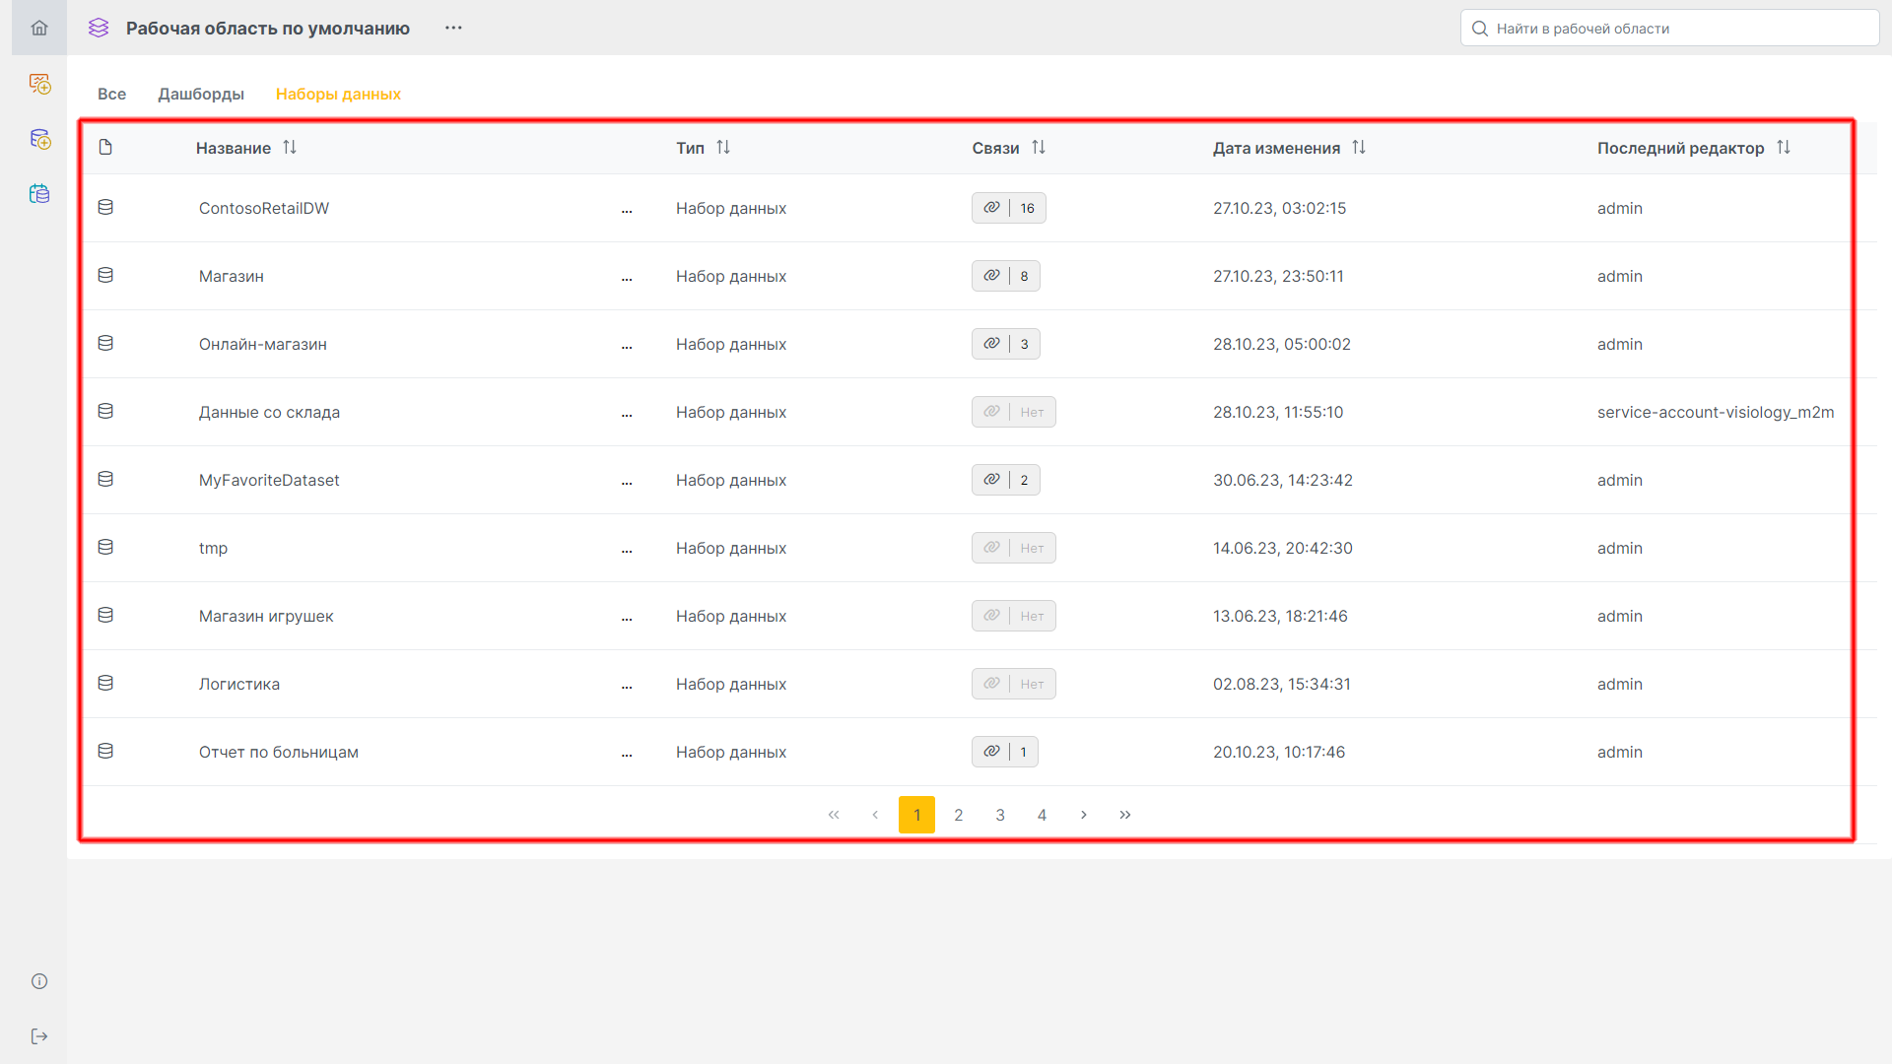
Task: Jump to last page with double arrow
Action: (x=1125, y=815)
